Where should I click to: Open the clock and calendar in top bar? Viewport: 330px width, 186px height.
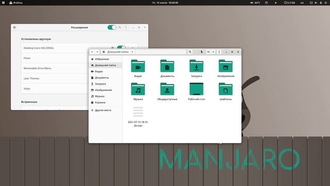coord(165,3)
